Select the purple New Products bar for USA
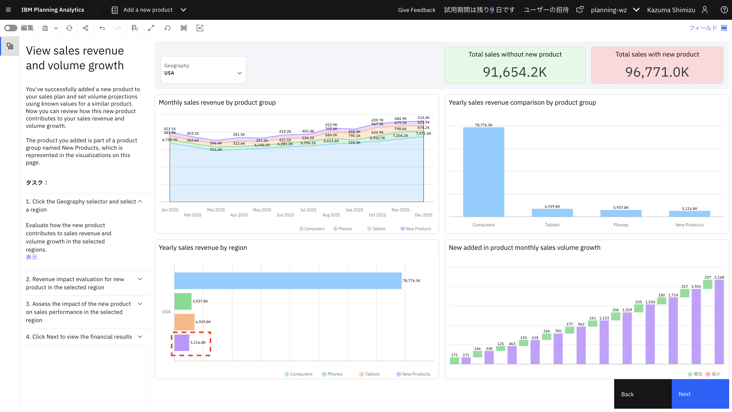The image size is (732, 412). point(182,343)
